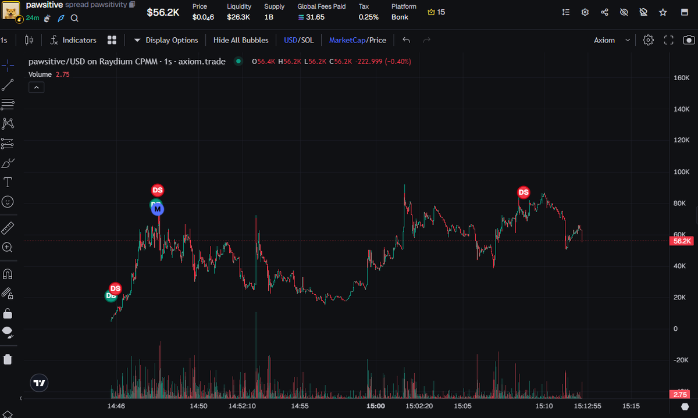Viewport: 698px width, 418px height.
Task: Toggle the hide token eye-slash icon
Action: coord(624,12)
